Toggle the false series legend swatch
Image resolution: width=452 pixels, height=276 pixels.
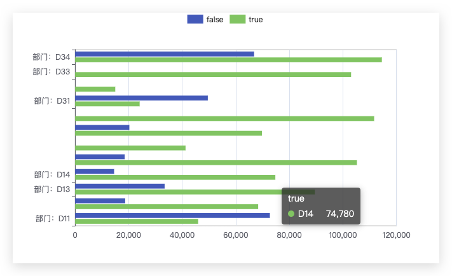195,19
